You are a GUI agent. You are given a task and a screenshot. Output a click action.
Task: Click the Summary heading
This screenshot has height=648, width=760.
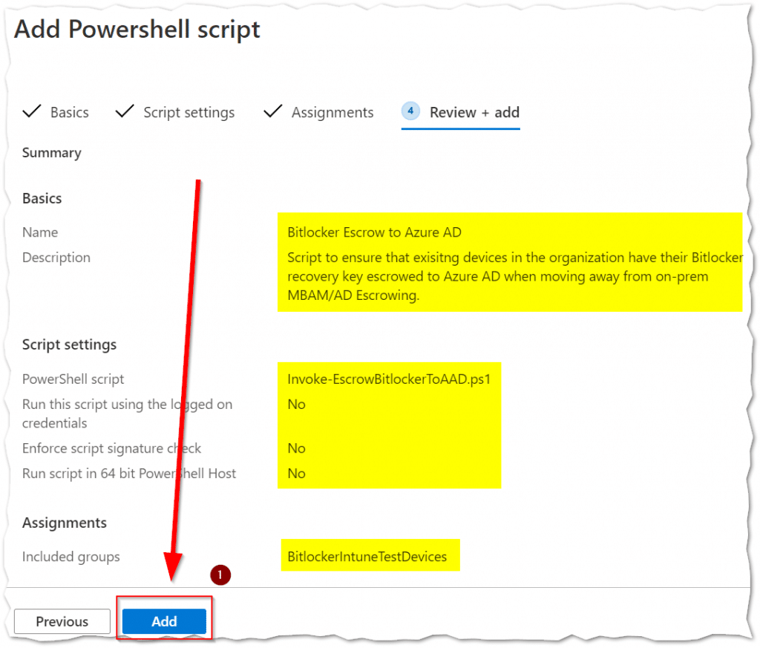click(51, 152)
